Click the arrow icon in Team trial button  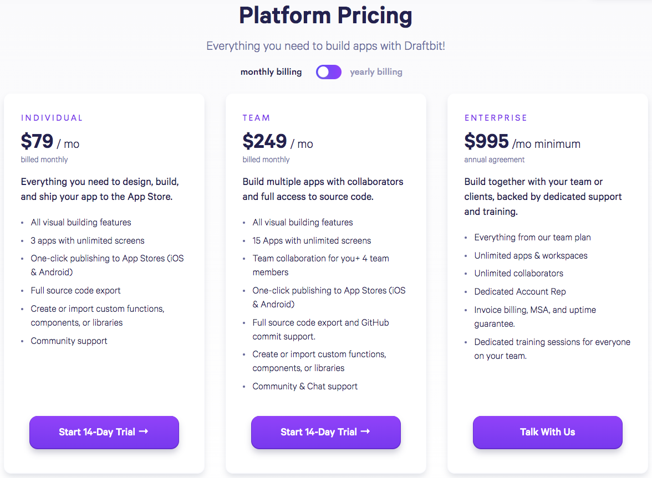coord(365,431)
